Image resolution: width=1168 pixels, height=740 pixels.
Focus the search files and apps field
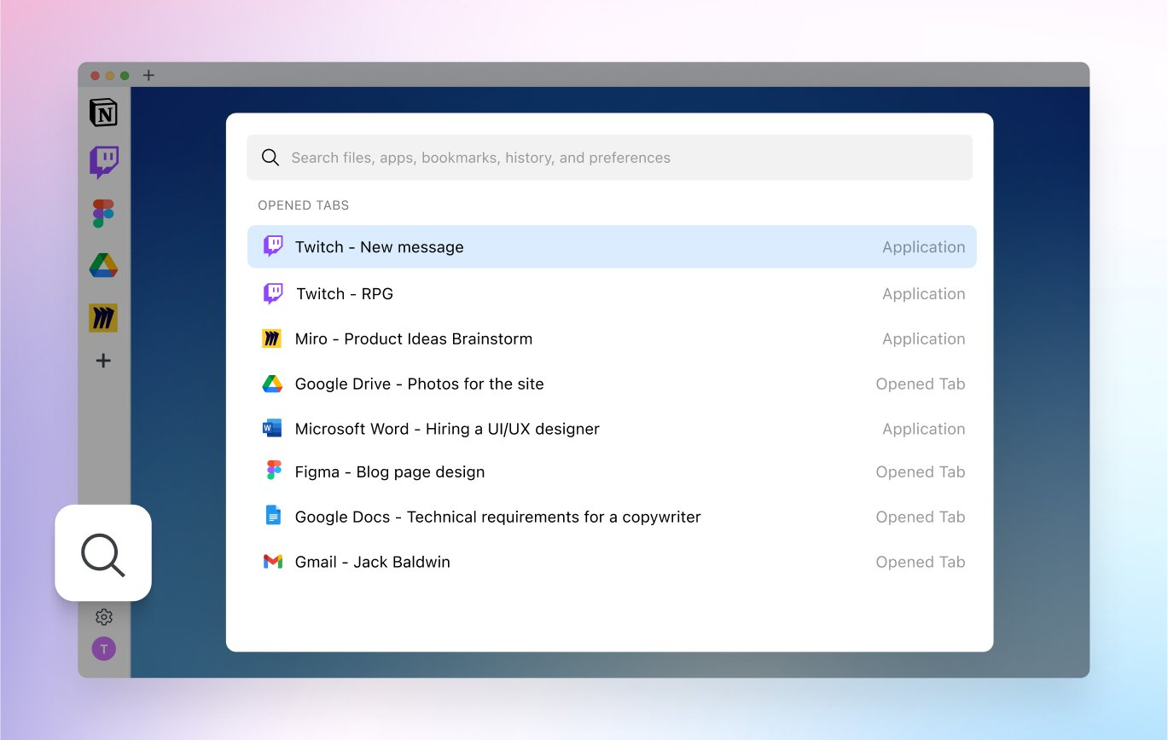click(609, 158)
